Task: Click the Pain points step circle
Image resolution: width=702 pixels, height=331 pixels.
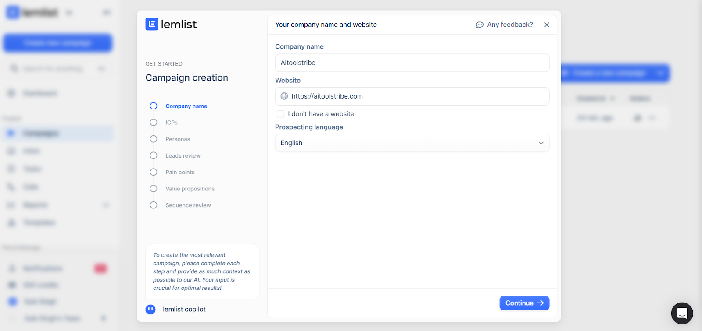Action: pyautogui.click(x=154, y=172)
